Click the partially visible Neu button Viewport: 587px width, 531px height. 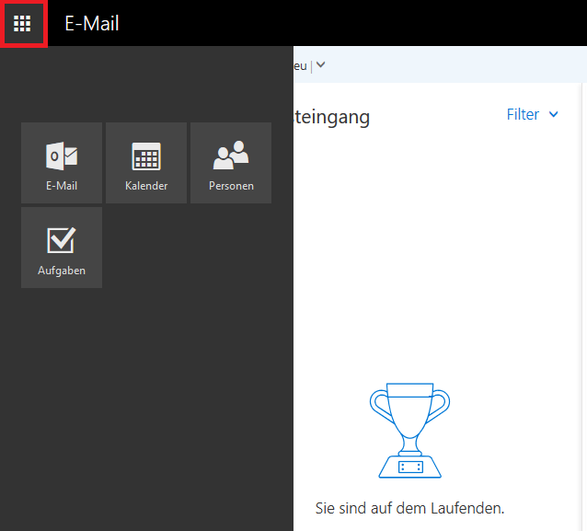tap(299, 65)
